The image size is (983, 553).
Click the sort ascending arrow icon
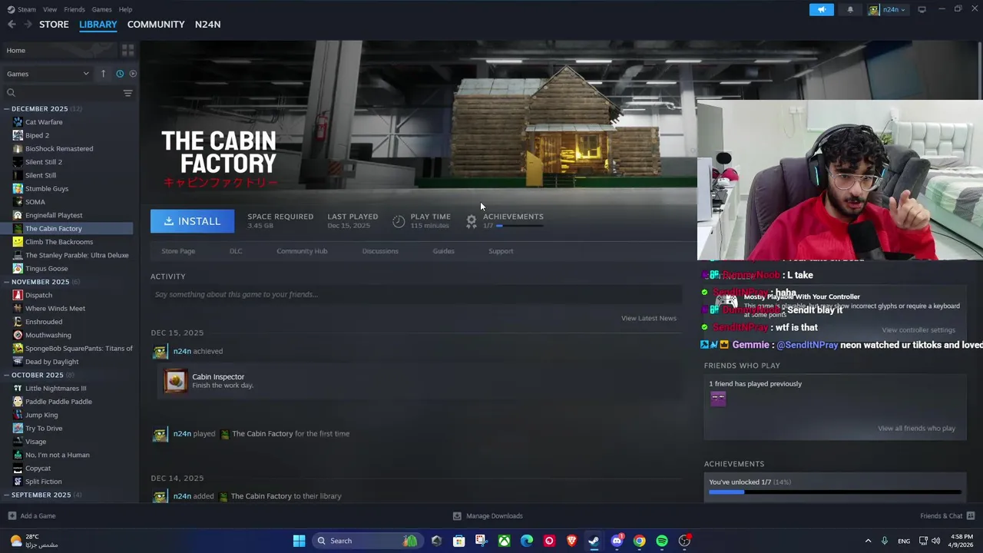point(103,74)
